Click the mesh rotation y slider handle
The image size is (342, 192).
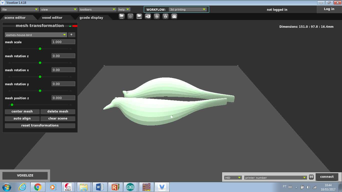click(40, 91)
